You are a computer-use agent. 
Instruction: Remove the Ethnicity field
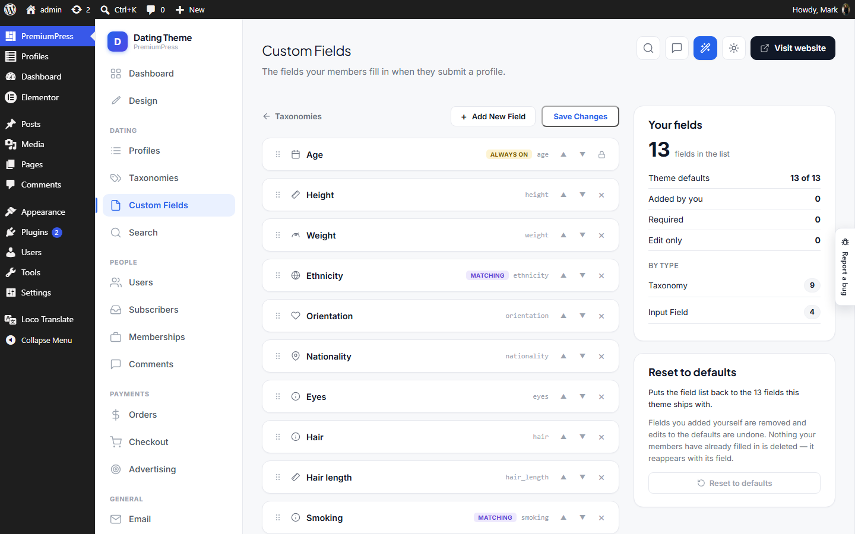click(x=601, y=276)
